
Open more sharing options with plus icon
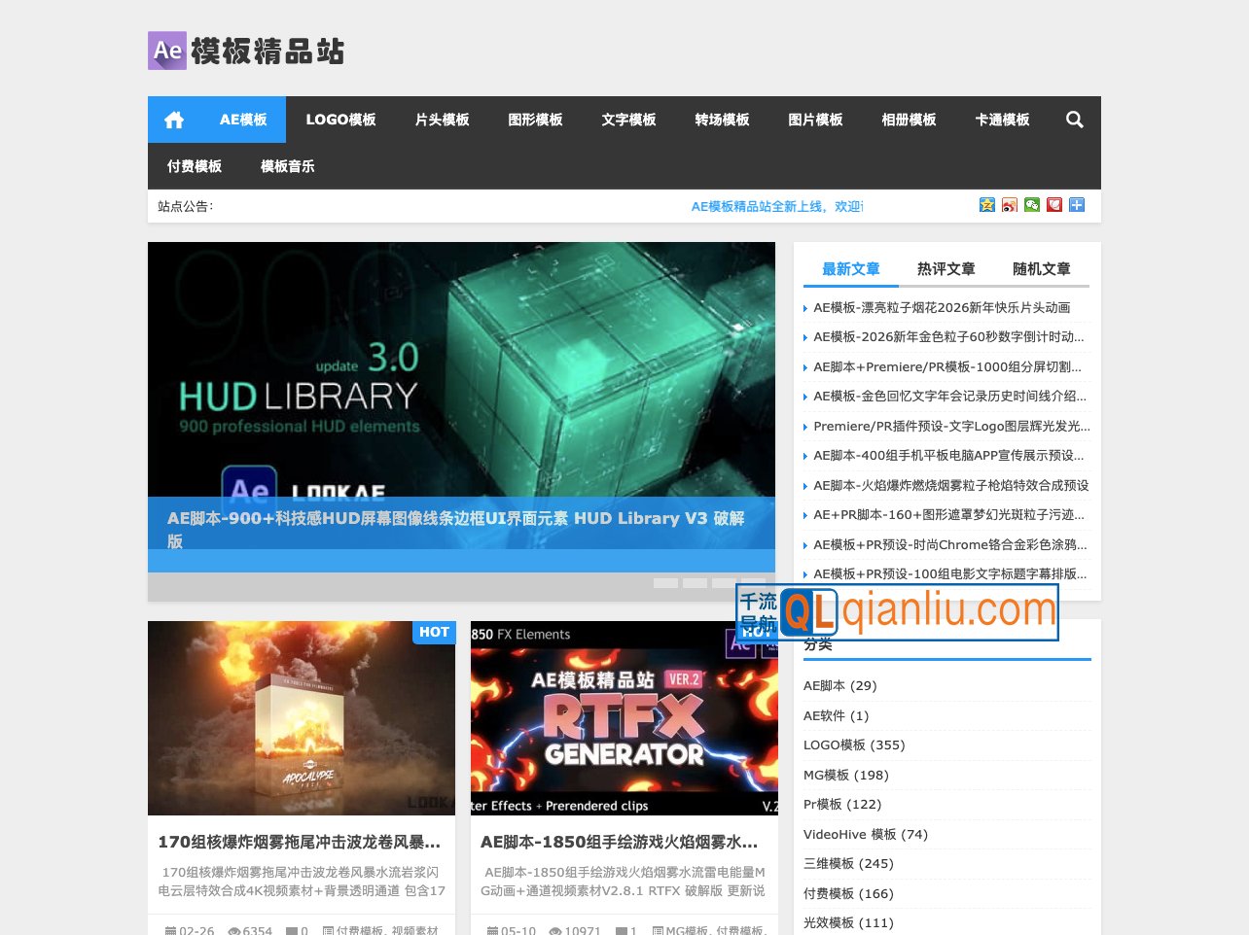point(1076,205)
